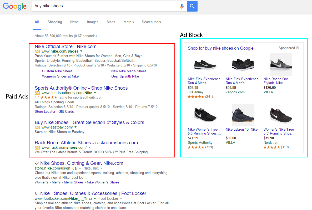
Task: Switch to the Maps tab
Action: [x=111, y=22]
